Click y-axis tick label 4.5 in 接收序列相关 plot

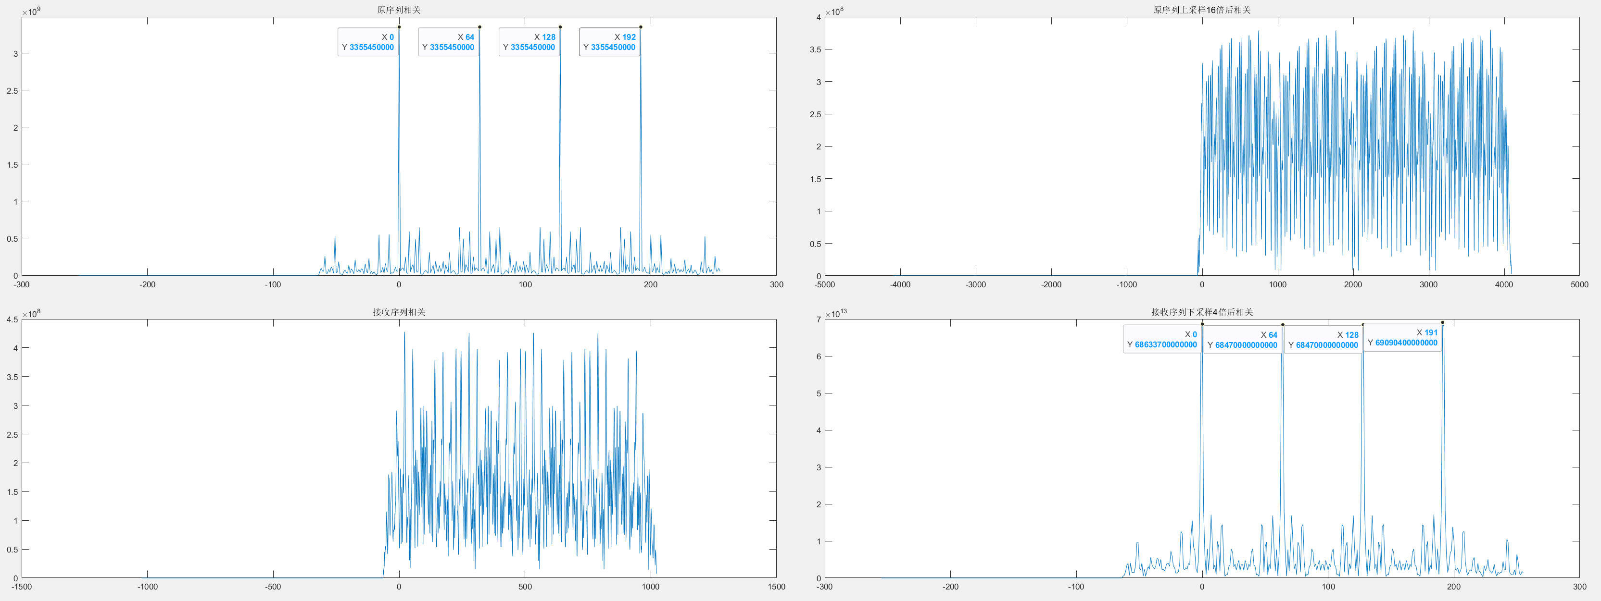click(x=12, y=320)
